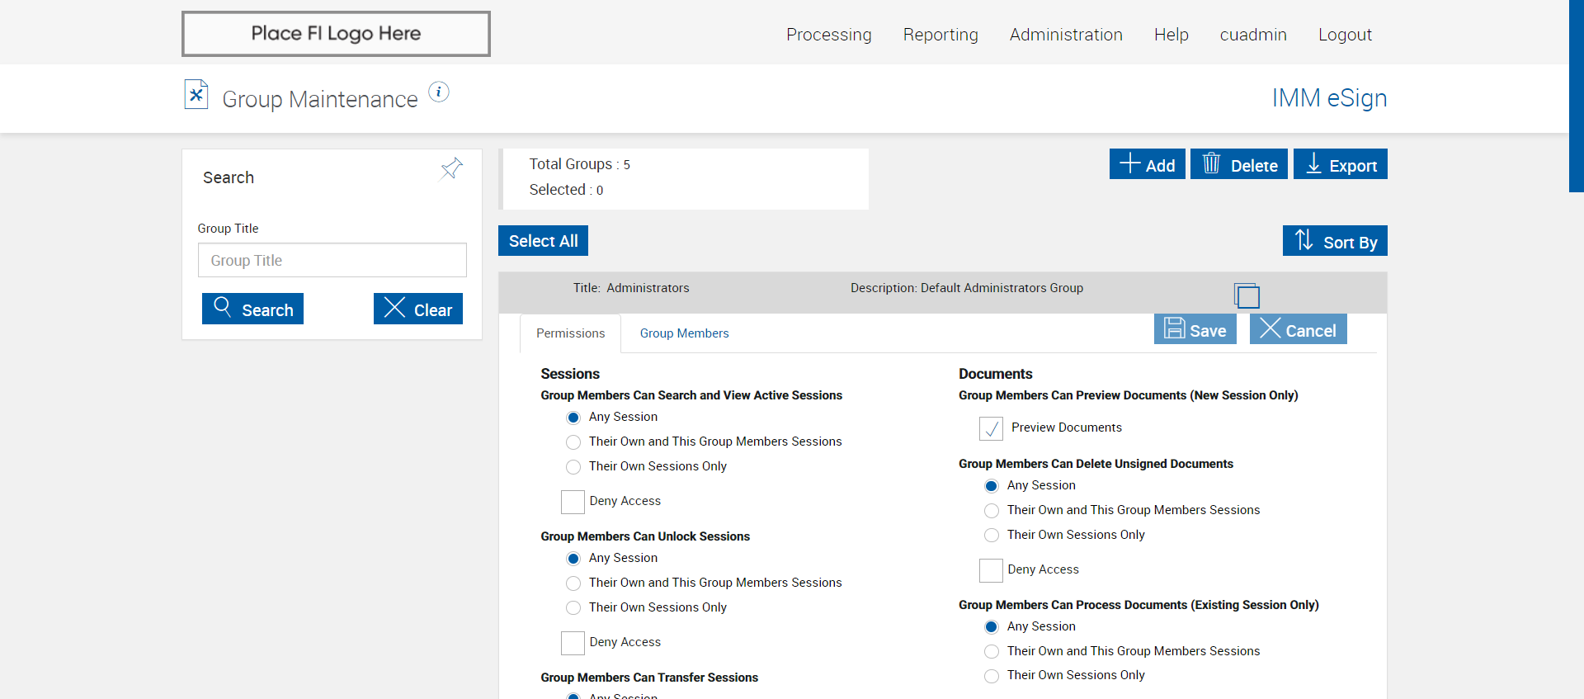Delete groups using the trash button
The height and width of the screenshot is (699, 1584).
coord(1238,164)
